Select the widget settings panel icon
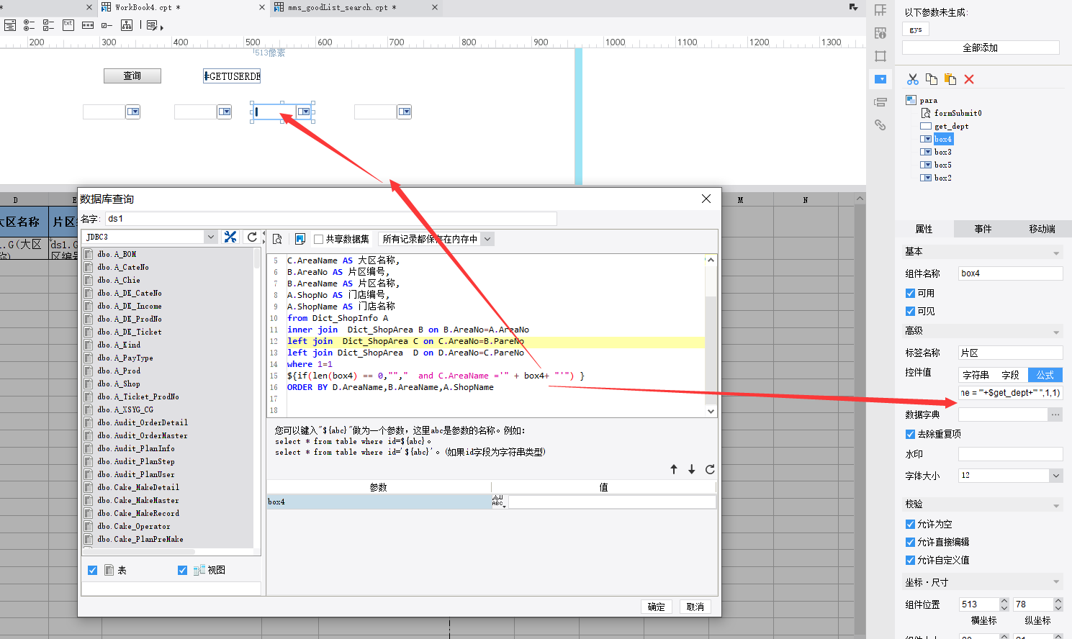 pos(880,79)
